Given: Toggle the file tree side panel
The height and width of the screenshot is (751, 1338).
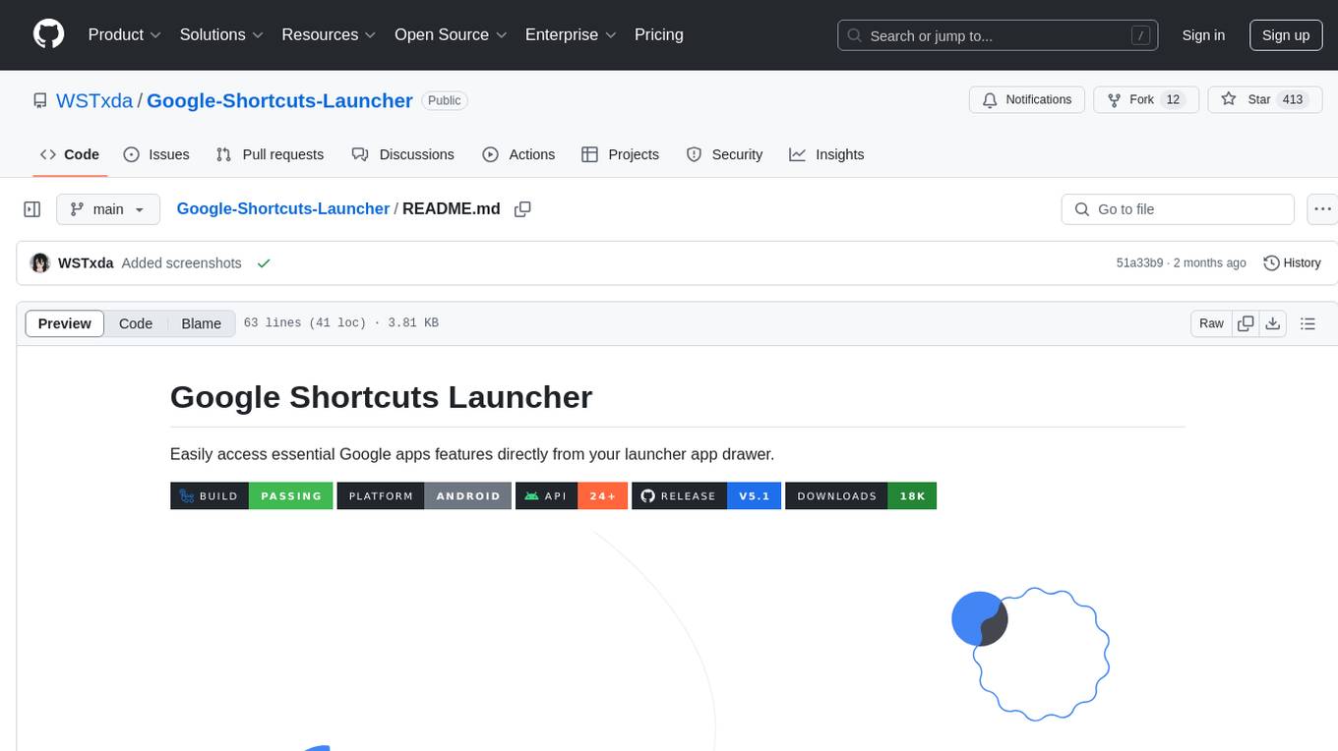Looking at the screenshot, I should point(32,209).
